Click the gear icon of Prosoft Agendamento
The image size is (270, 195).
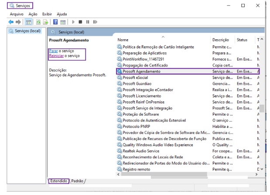click(x=120, y=71)
